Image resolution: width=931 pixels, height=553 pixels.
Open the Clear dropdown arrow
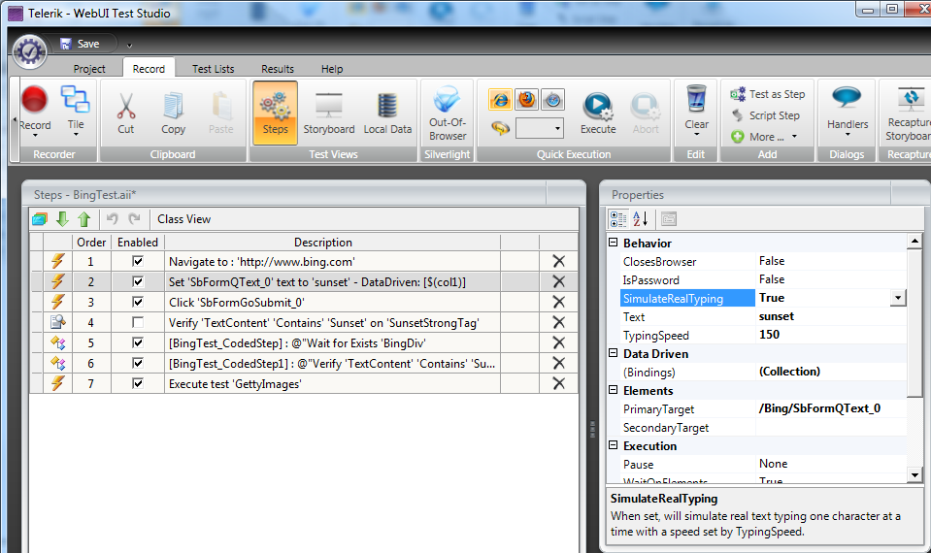696,135
